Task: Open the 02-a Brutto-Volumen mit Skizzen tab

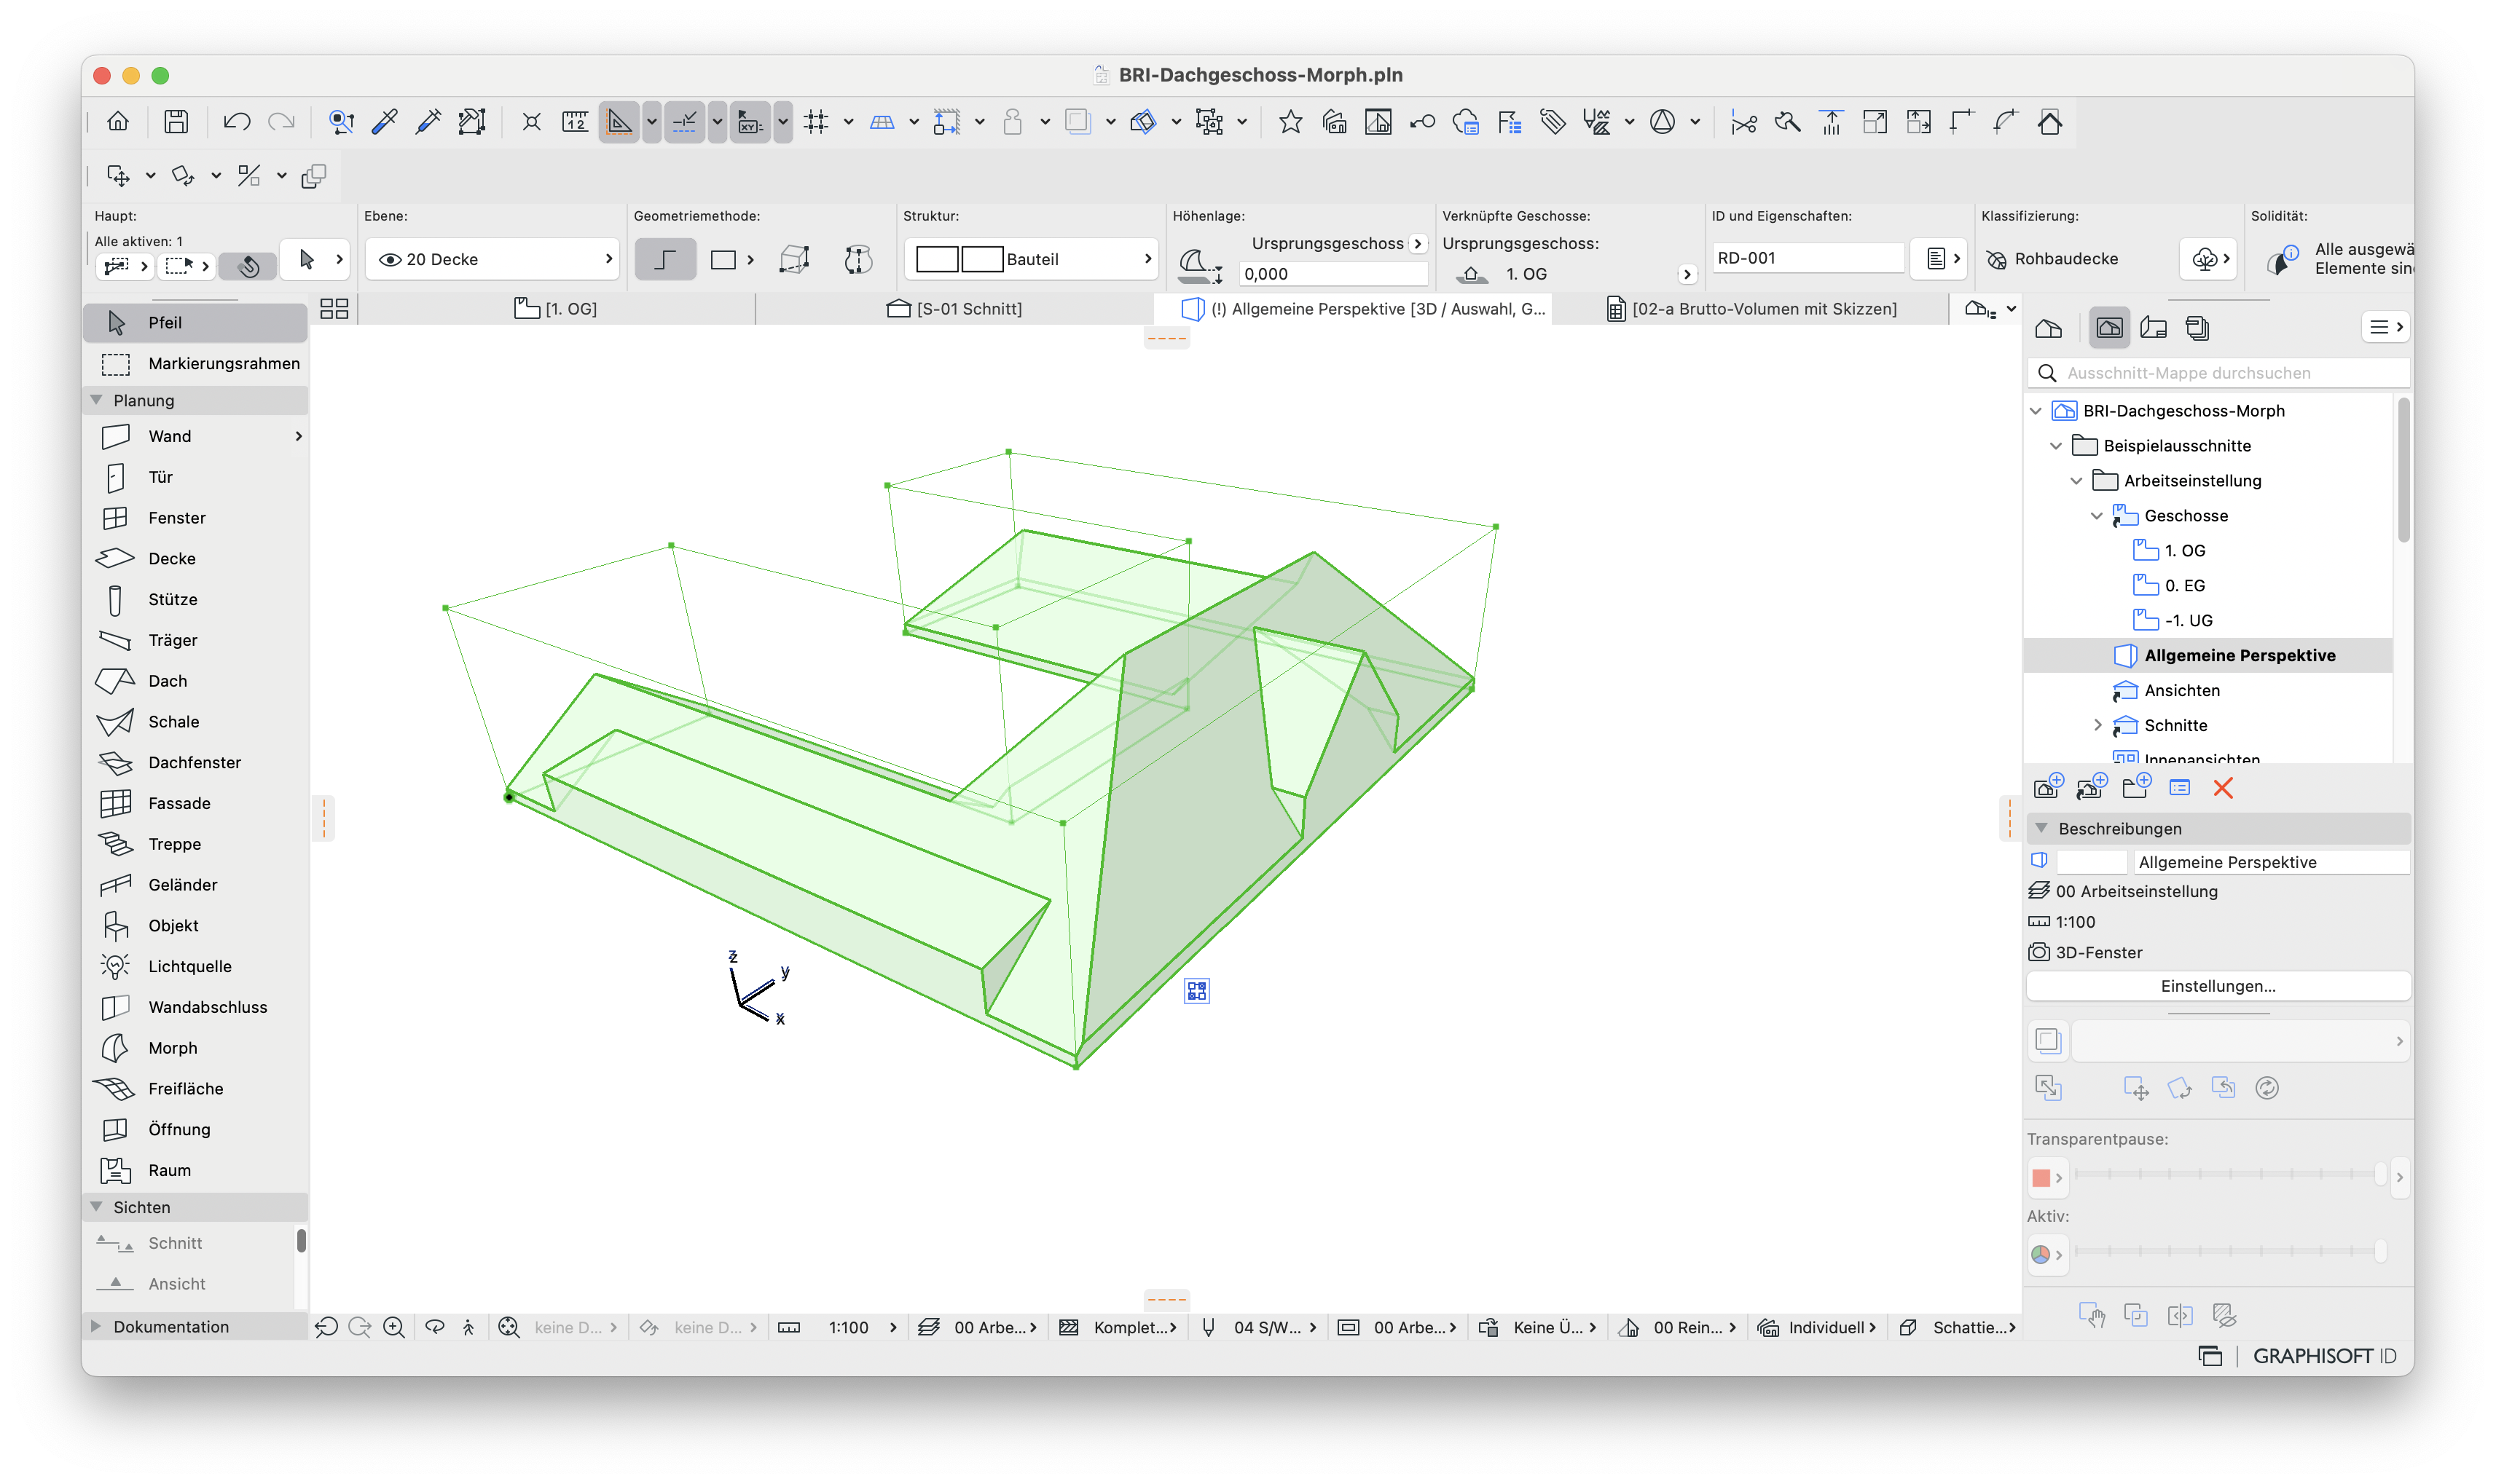Action: 1751,308
